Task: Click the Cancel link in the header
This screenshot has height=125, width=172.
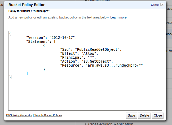Action: 155,5
